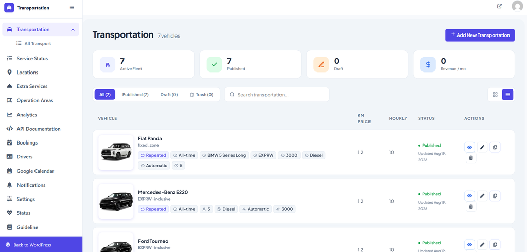Switch to Published (7) tab
The image size is (527, 252).
pos(135,95)
